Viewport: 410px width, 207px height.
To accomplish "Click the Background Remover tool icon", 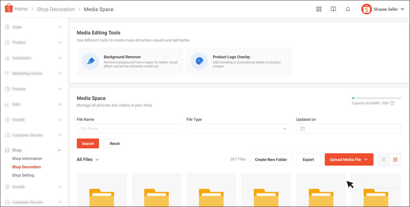I will click(x=90, y=61).
